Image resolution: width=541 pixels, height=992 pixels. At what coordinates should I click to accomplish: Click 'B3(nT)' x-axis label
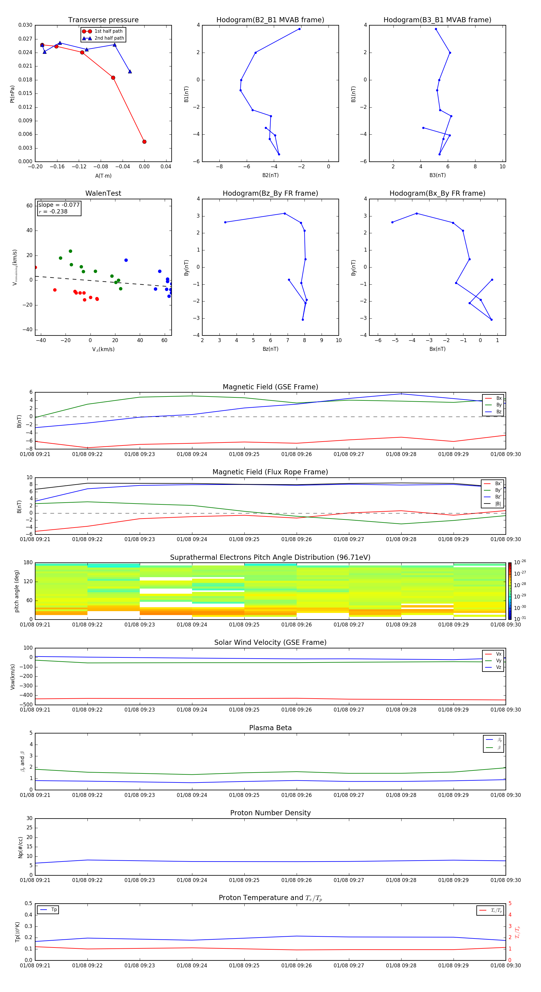(437, 175)
